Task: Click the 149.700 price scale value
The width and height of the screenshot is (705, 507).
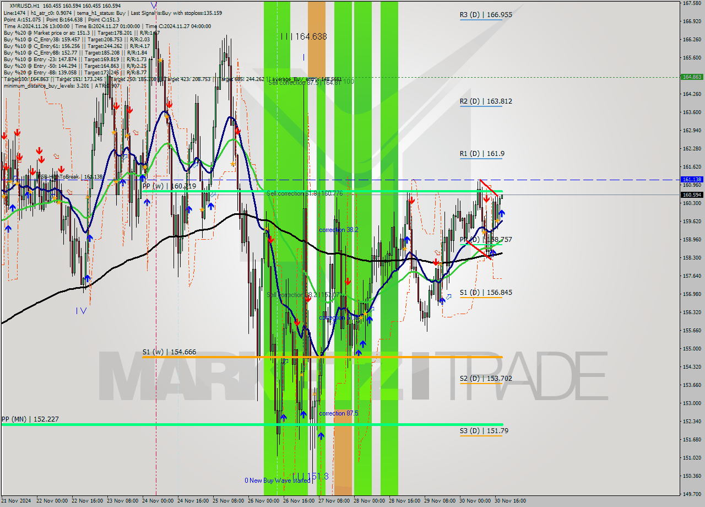Action: [692, 494]
